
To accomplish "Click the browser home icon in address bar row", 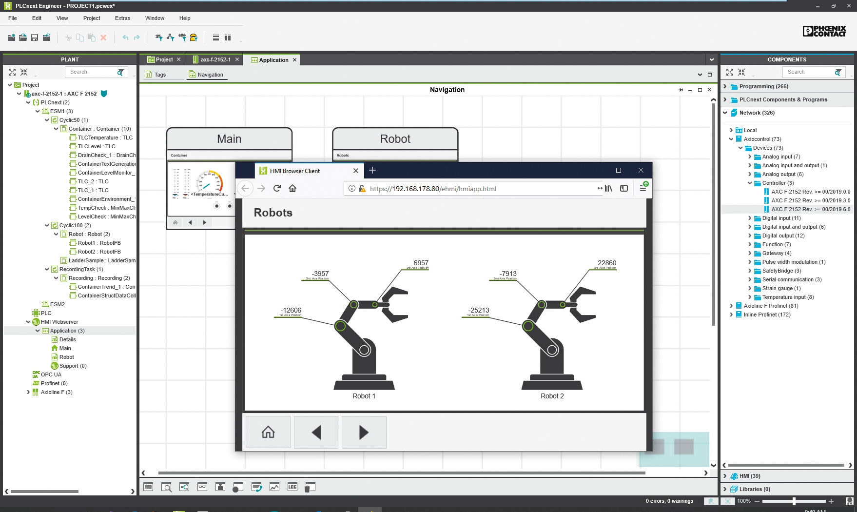I will point(292,188).
